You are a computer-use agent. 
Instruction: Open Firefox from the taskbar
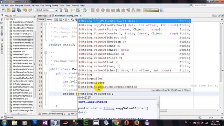[x=137, y=123]
